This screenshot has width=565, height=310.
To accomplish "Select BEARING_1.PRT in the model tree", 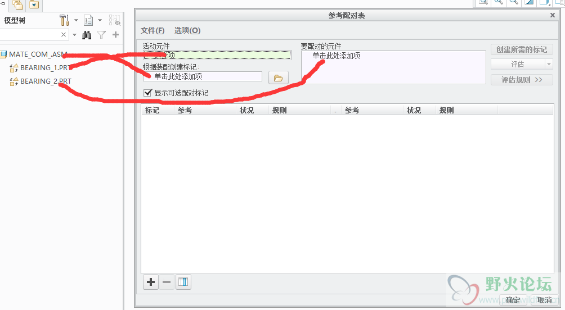I will click(46, 67).
